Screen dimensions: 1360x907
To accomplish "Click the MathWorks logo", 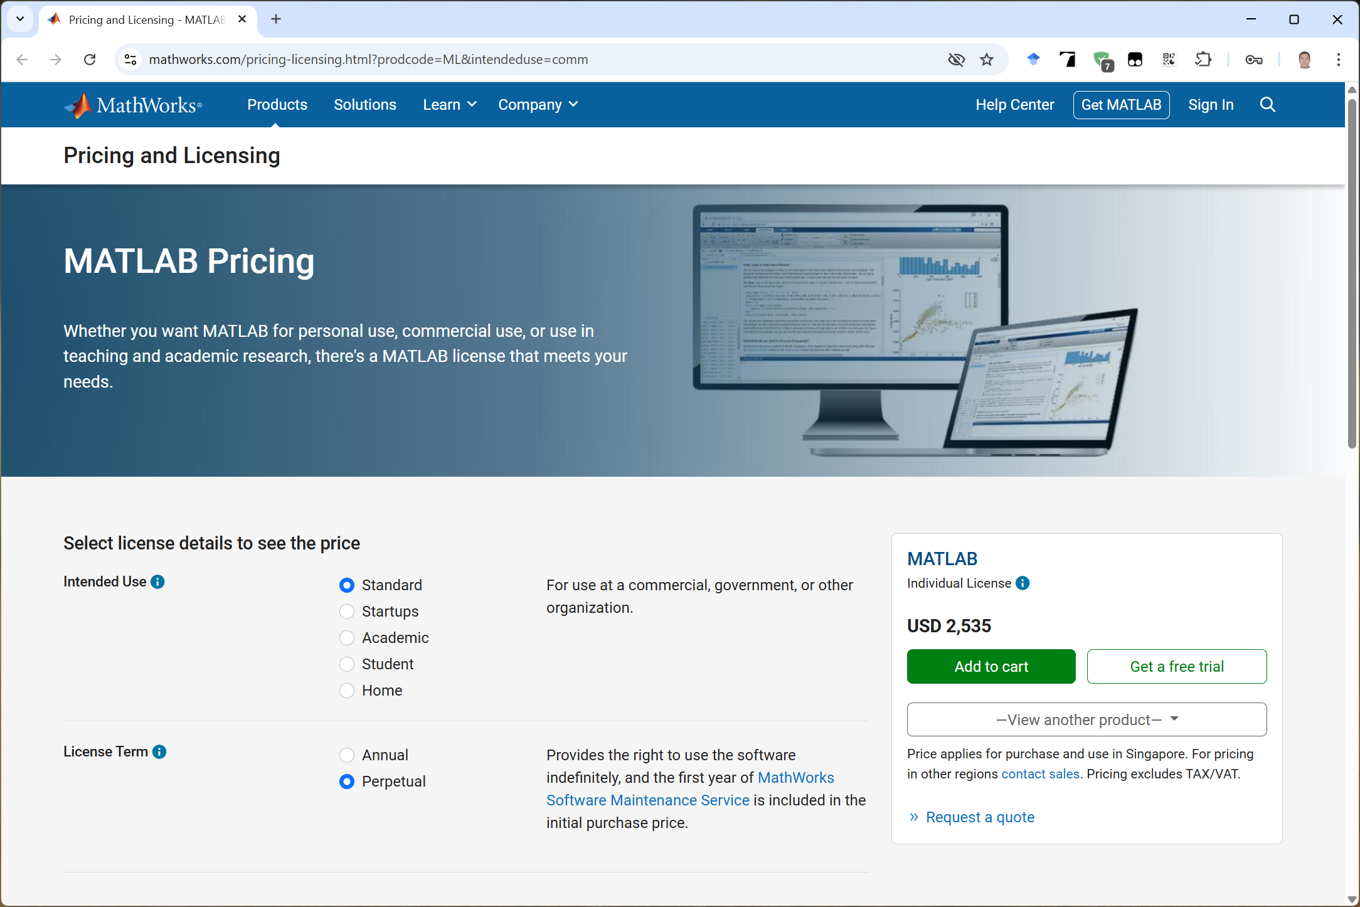I will [133, 105].
